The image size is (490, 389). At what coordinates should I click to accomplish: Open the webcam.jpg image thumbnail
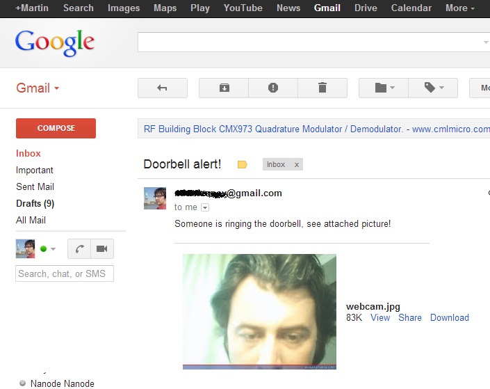[x=260, y=312]
